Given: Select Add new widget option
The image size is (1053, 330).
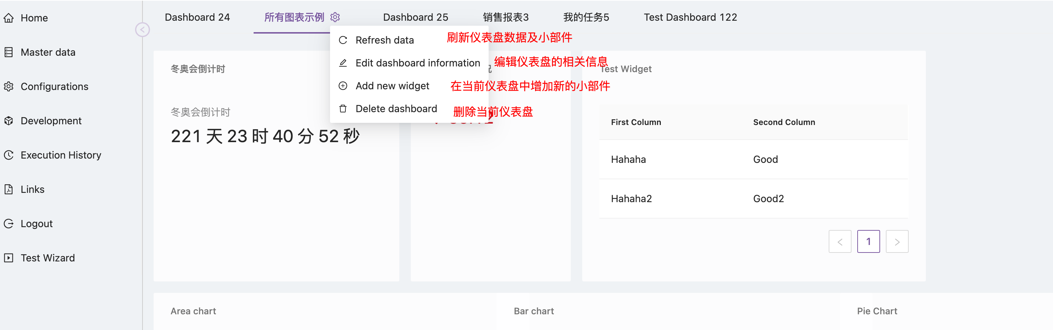Looking at the screenshot, I should tap(392, 86).
